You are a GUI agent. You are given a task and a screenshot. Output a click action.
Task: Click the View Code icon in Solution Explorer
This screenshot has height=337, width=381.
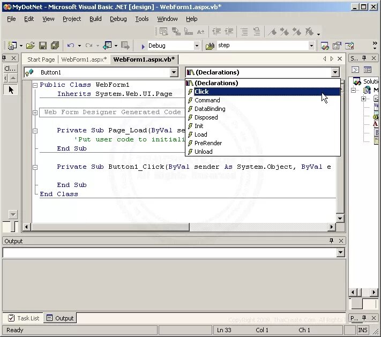(x=355, y=70)
